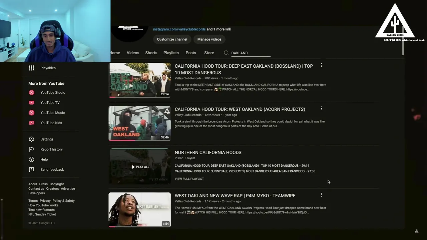Screen dimensions: 427x240
Task: Click Valley Club Records under the Acorn Projects video
Action: (188, 115)
